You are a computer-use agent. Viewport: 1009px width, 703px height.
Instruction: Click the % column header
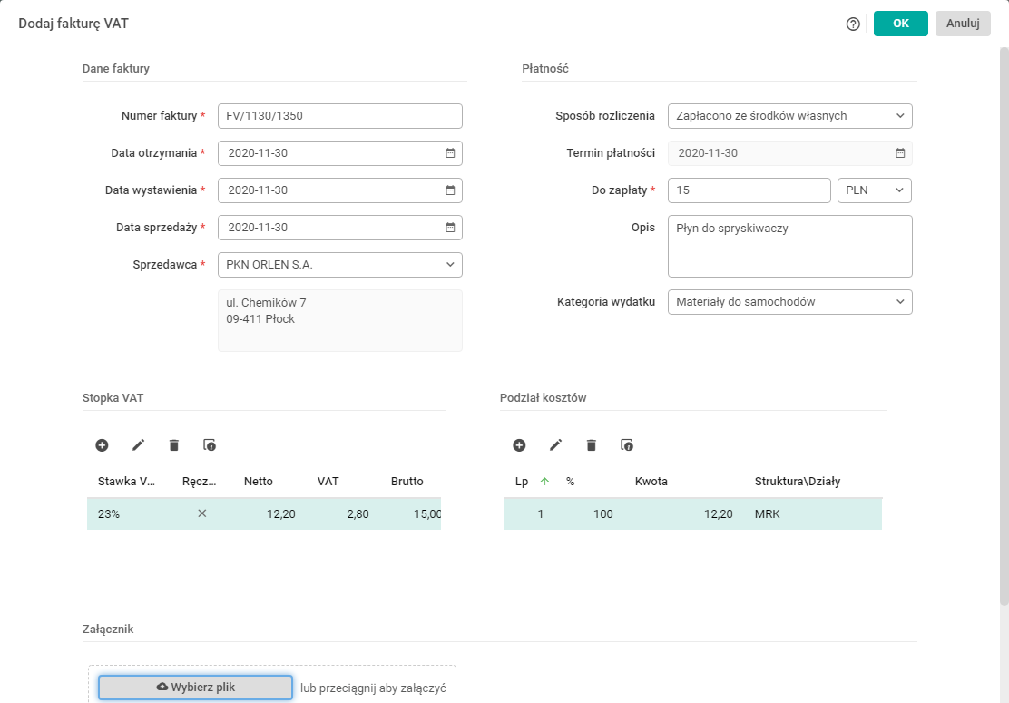pos(570,481)
